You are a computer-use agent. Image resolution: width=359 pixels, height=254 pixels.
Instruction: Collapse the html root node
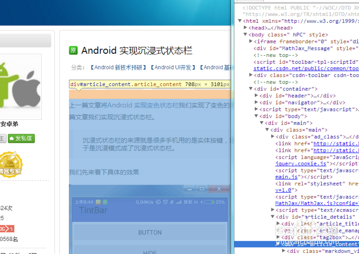tap(240, 21)
